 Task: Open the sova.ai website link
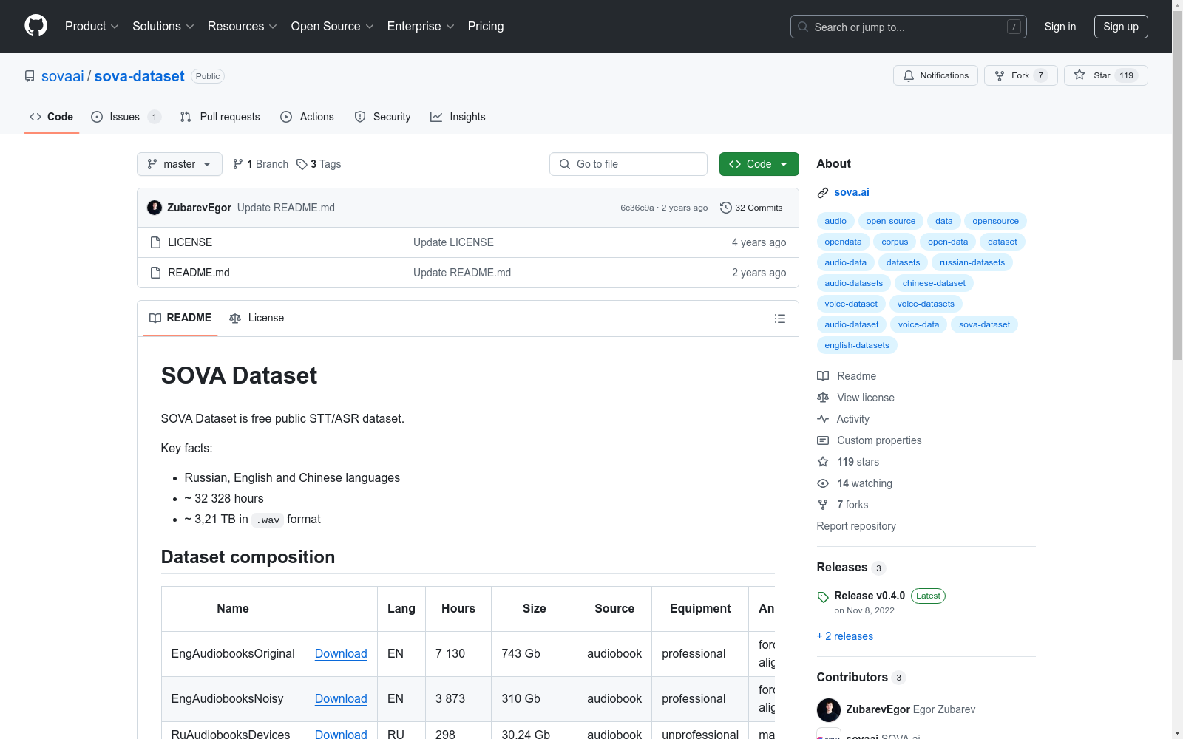pyautogui.click(x=852, y=192)
